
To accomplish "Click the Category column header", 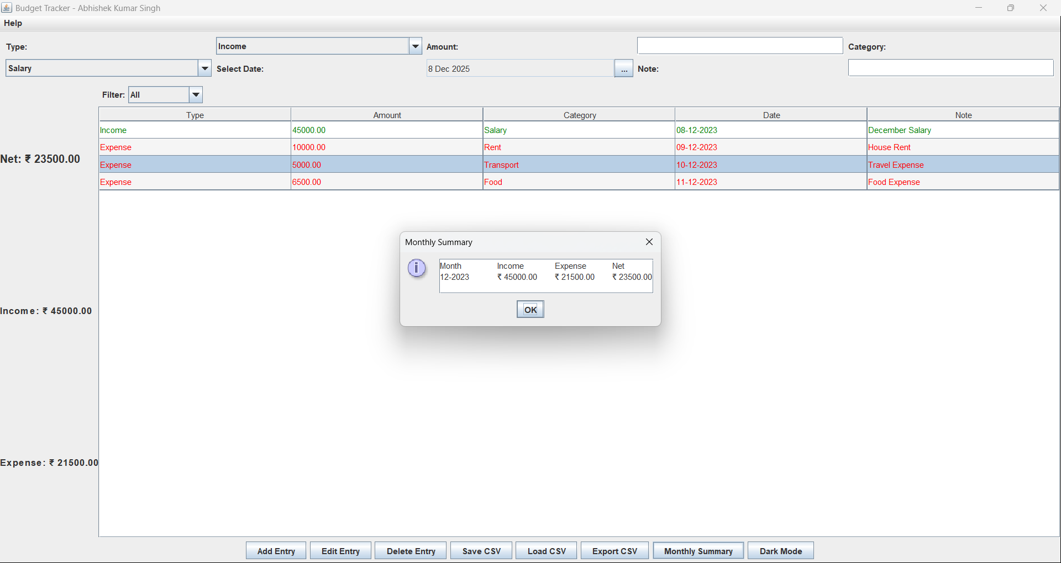I will tap(579, 115).
